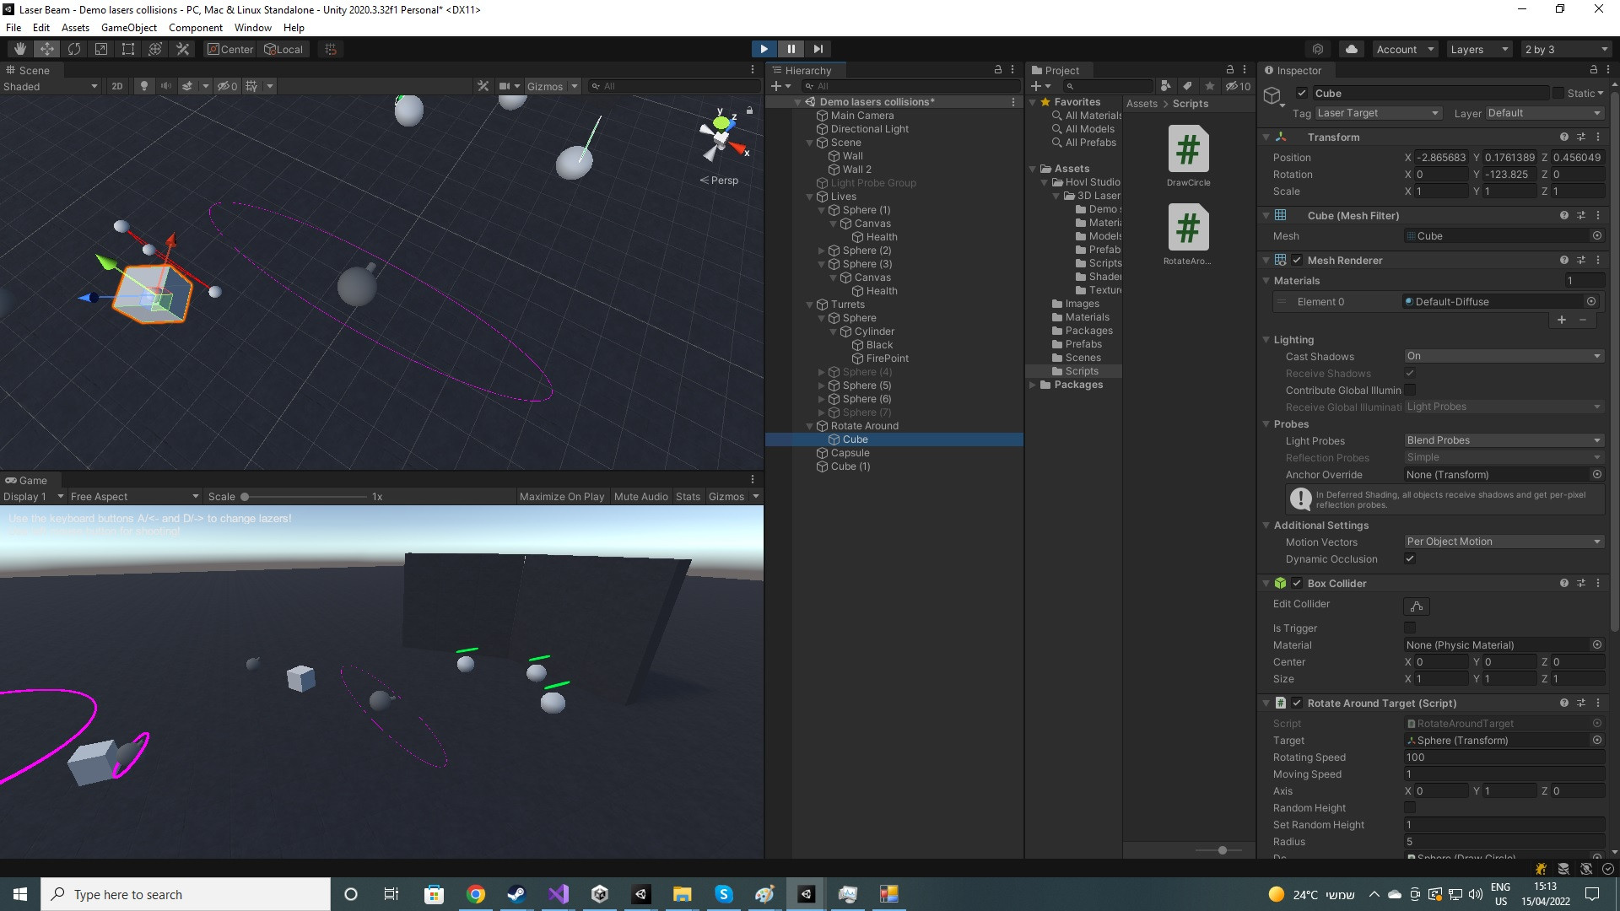Image resolution: width=1620 pixels, height=911 pixels.
Task: Click the Gizmos toggle button in Scene view
Action: [545, 86]
